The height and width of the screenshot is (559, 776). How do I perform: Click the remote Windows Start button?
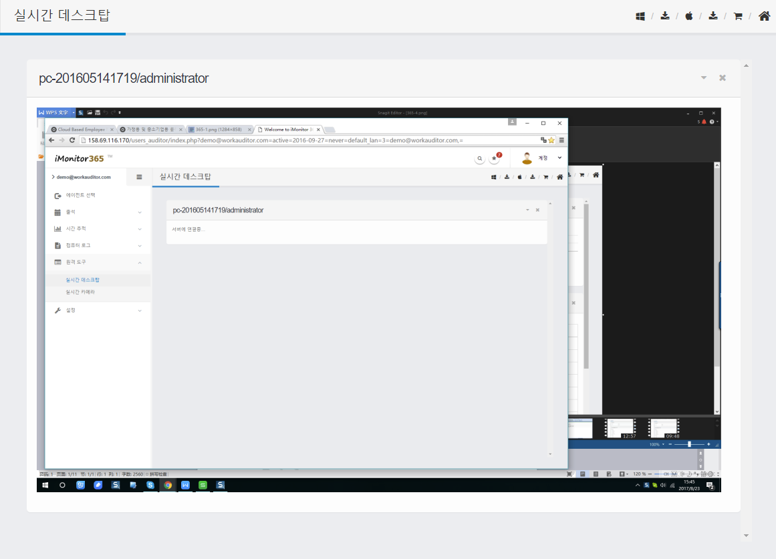click(45, 486)
